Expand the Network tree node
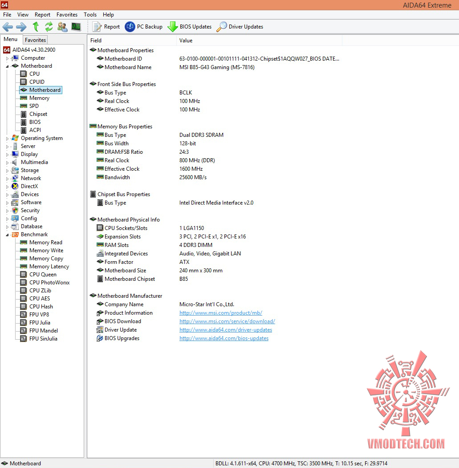This screenshot has height=468, width=459. tap(8, 178)
